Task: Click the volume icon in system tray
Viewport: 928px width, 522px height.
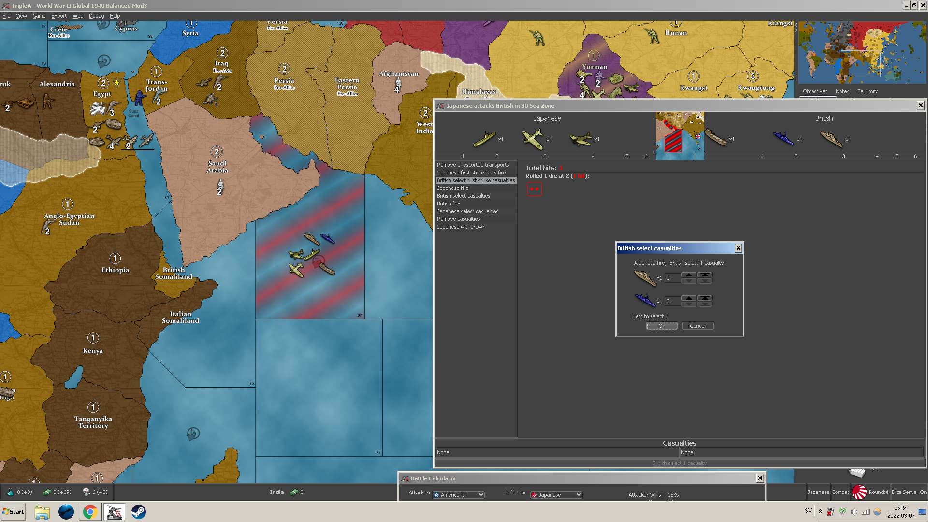Action: [854, 512]
